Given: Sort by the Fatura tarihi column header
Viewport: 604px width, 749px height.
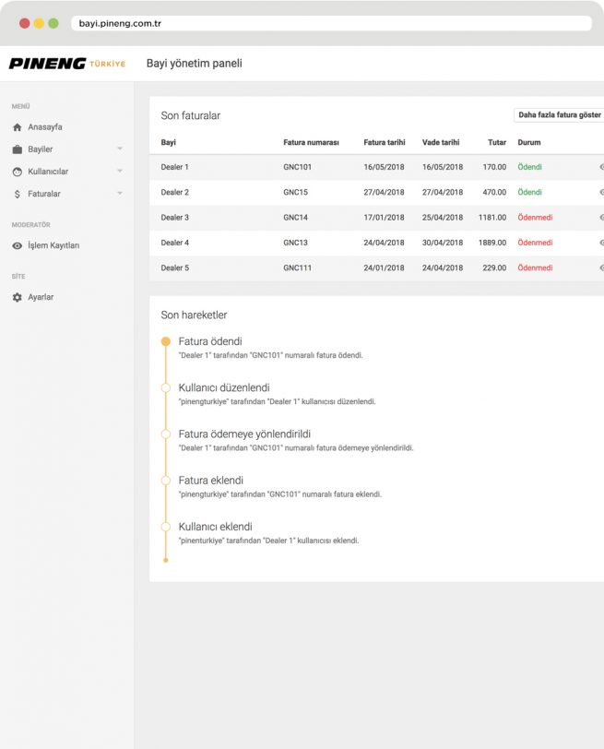Looking at the screenshot, I should click(x=384, y=143).
